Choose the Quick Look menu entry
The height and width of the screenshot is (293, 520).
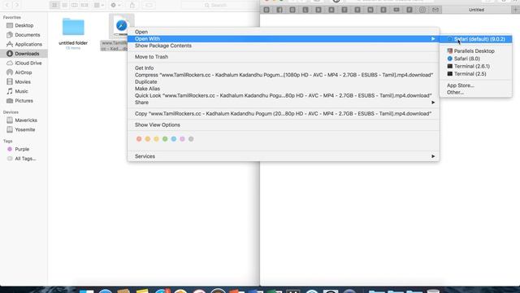point(284,95)
